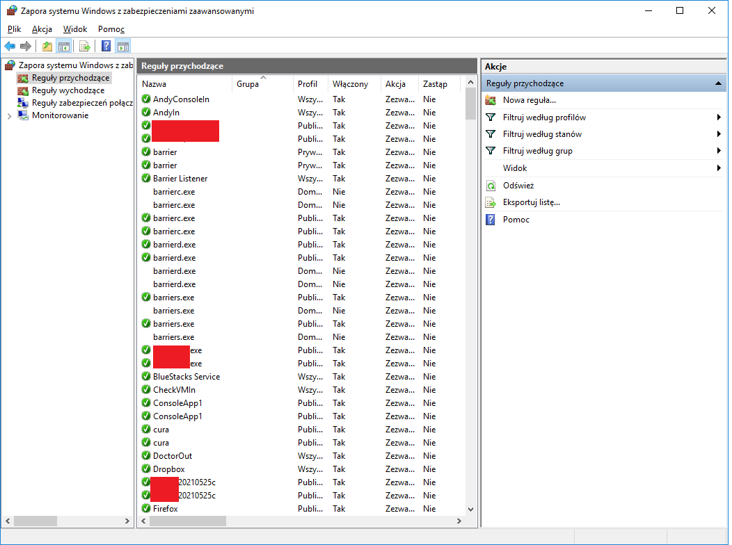Image resolution: width=732 pixels, height=545 pixels.
Task: Click Eksportuj listę... action link
Action: [x=532, y=202]
